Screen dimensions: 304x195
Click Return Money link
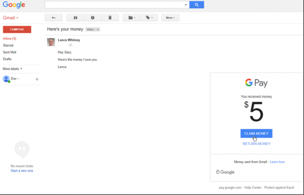256,143
